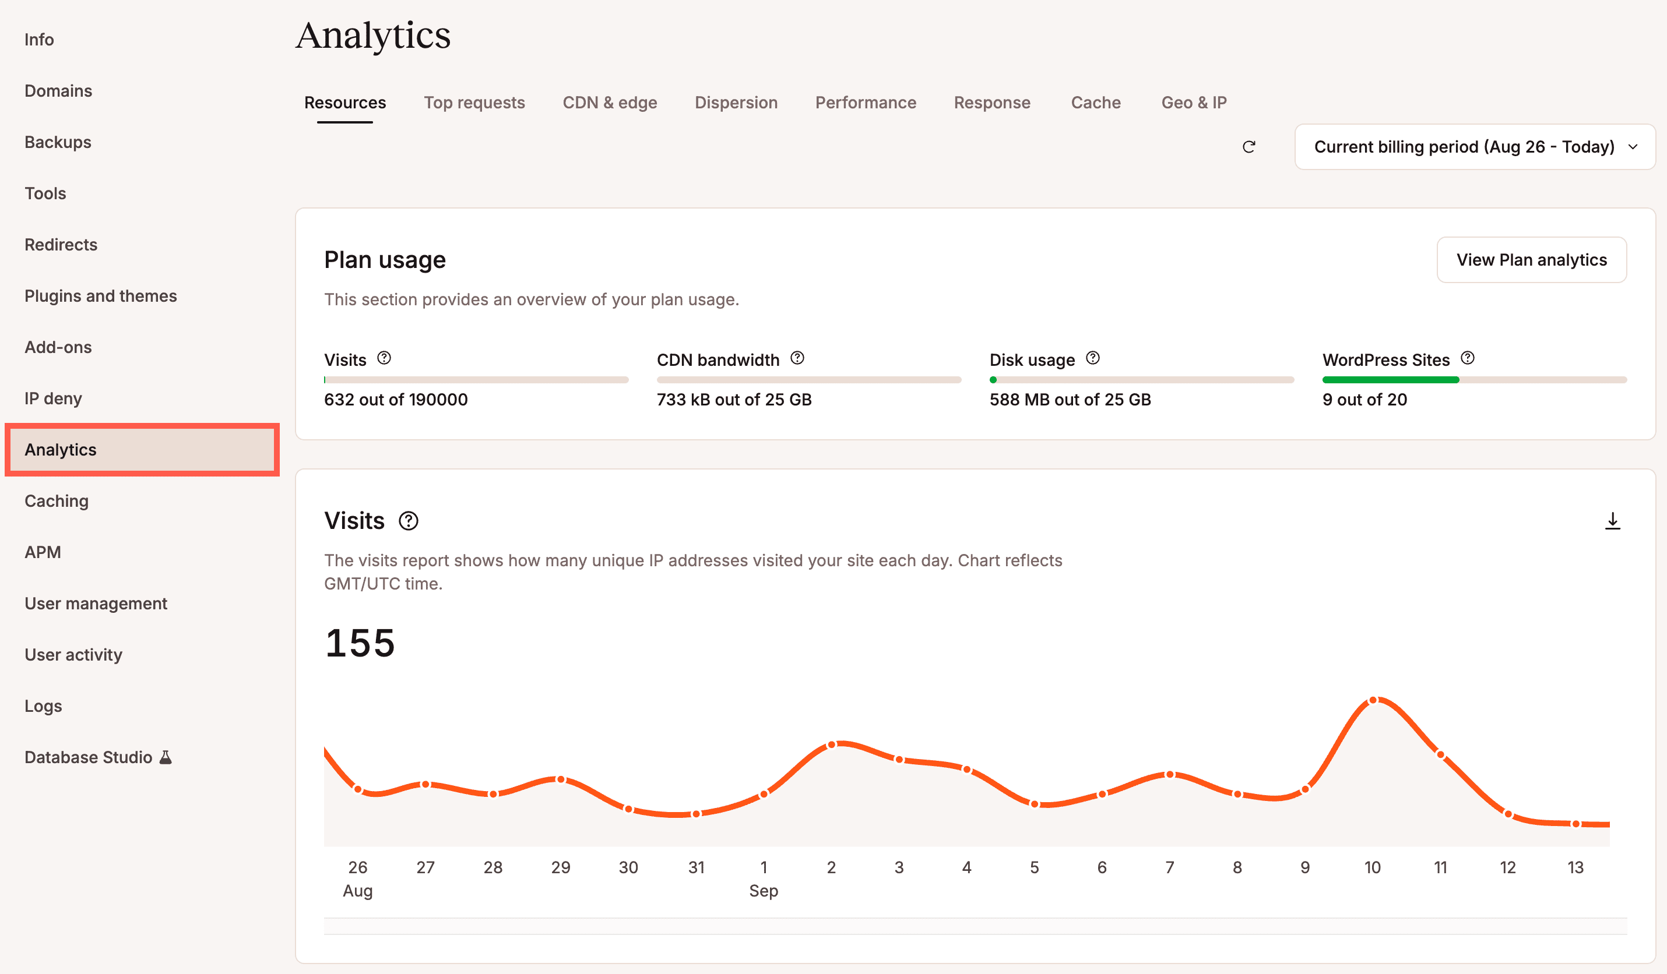
Task: Select the Response tab
Action: (991, 103)
